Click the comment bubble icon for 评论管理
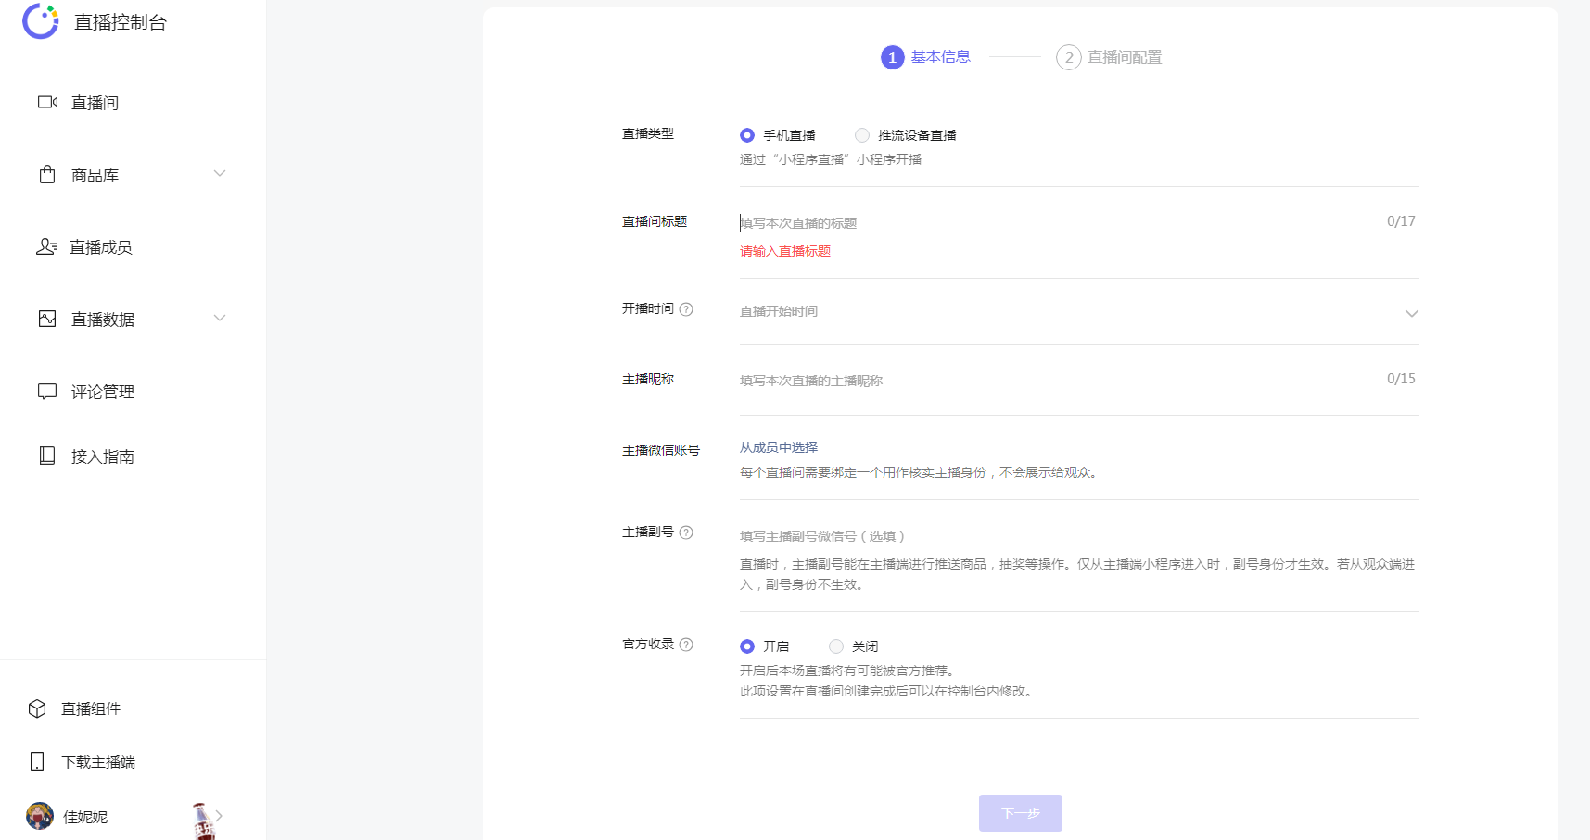The height and width of the screenshot is (840, 1590). [x=47, y=391]
